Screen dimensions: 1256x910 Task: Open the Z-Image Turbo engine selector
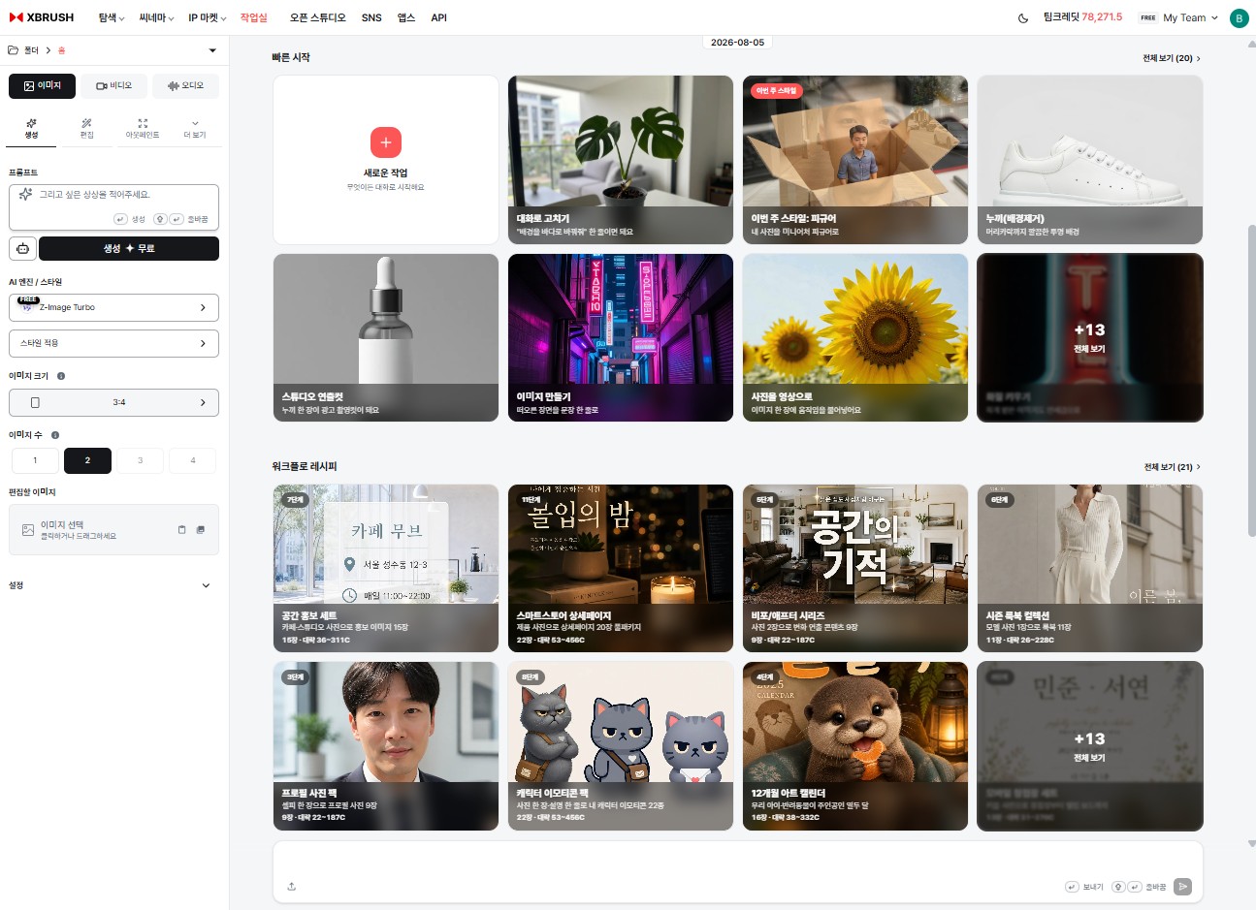pyautogui.click(x=114, y=307)
